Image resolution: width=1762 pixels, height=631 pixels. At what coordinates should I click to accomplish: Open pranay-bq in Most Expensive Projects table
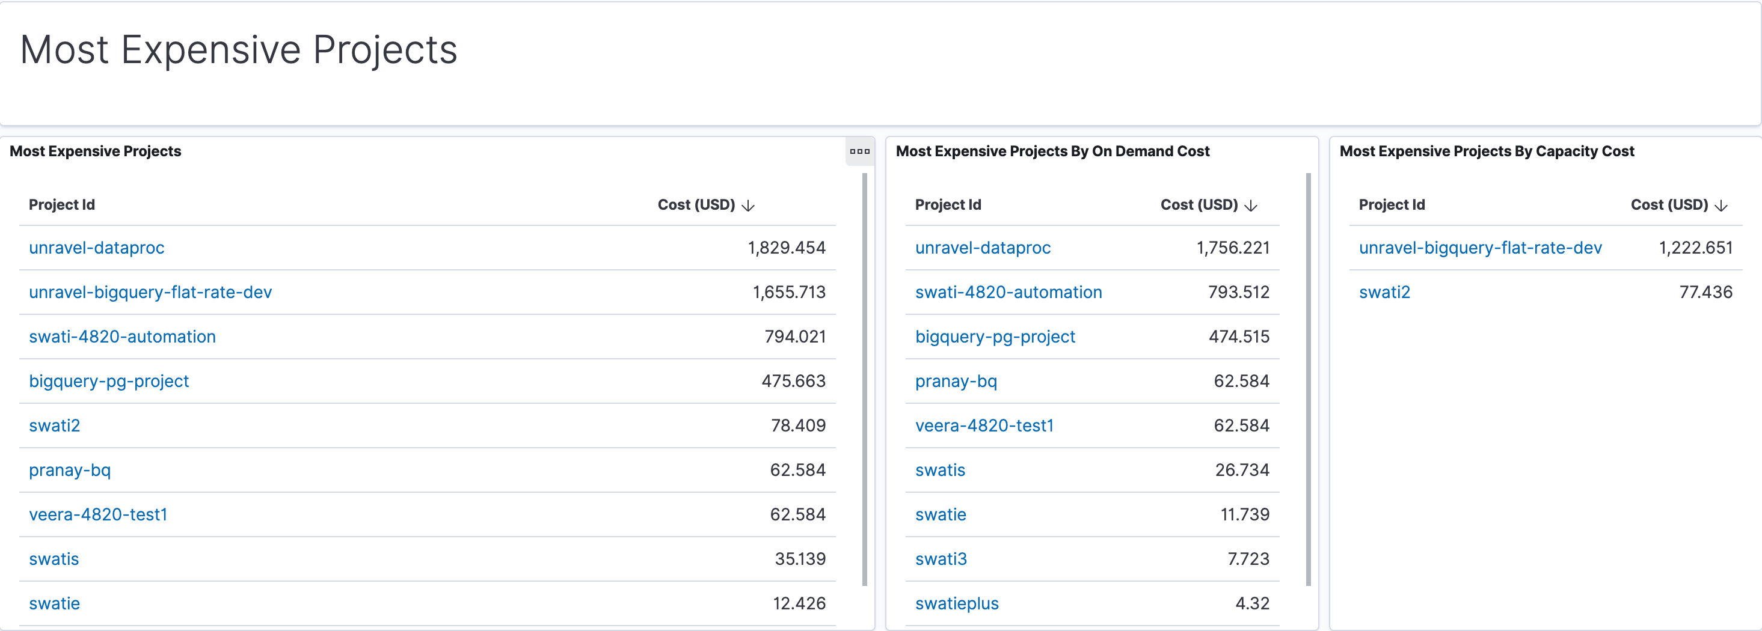click(70, 470)
